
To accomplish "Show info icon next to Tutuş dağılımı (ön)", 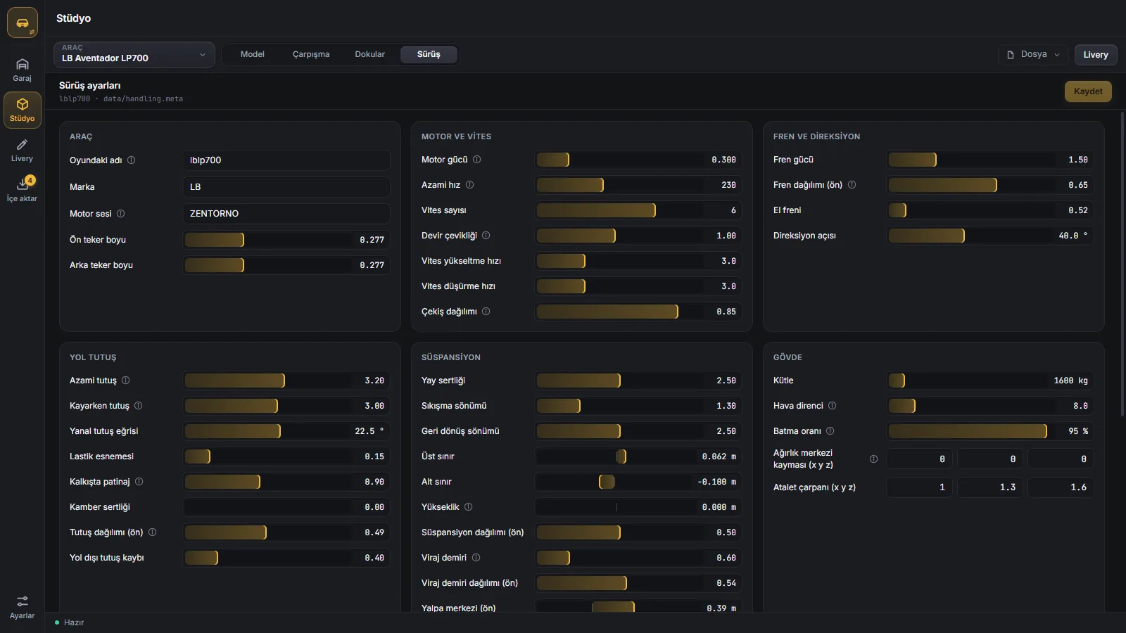I will [x=152, y=532].
